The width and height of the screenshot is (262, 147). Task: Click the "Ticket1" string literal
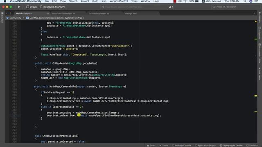tap(69, 49)
